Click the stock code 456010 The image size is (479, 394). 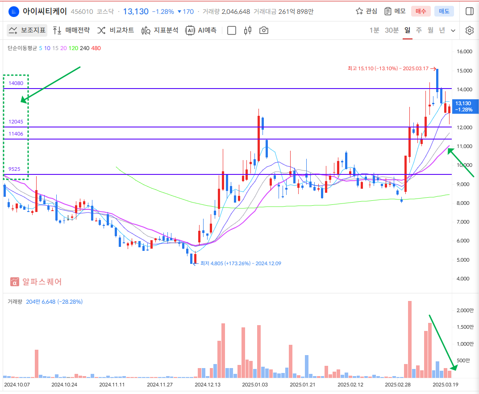(x=82, y=12)
